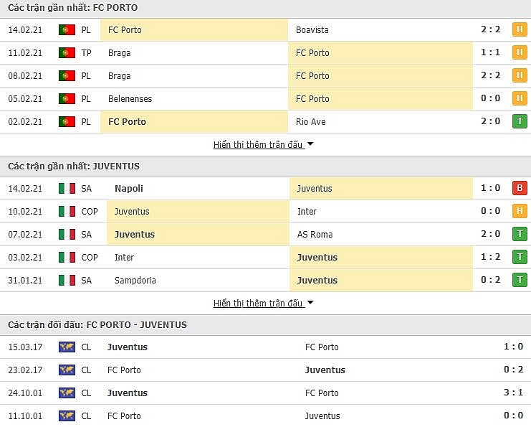Expand more FC Porto matches arrow
Image resolution: width=531 pixels, height=427 pixels.
(310, 144)
